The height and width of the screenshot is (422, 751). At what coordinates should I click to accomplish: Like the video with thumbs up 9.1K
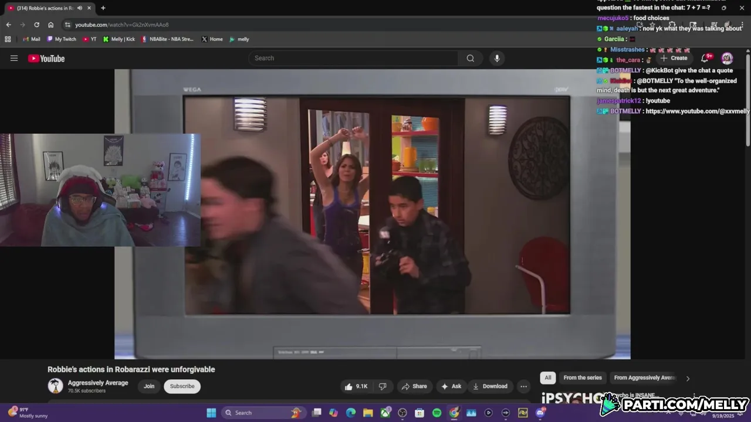pos(356,386)
